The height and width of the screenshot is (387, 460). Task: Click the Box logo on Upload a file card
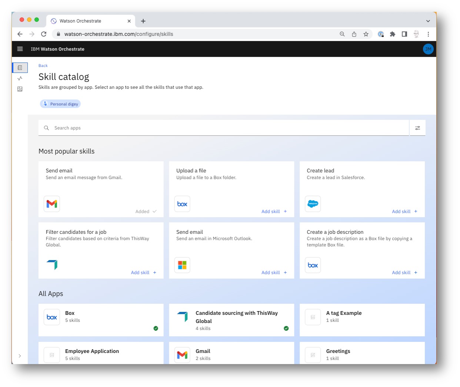[182, 204]
